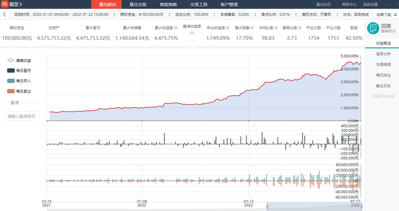Click the 平仓次数 value 1753
This screenshot has height=211, width=399.
[333, 38]
